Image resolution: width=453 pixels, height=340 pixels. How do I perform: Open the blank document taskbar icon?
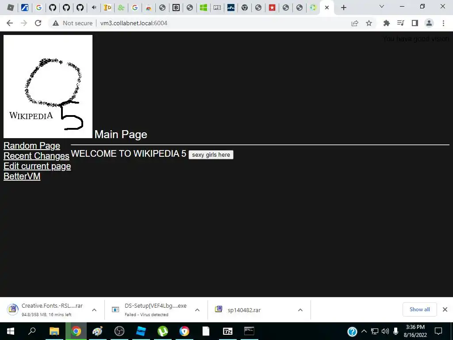point(206,331)
